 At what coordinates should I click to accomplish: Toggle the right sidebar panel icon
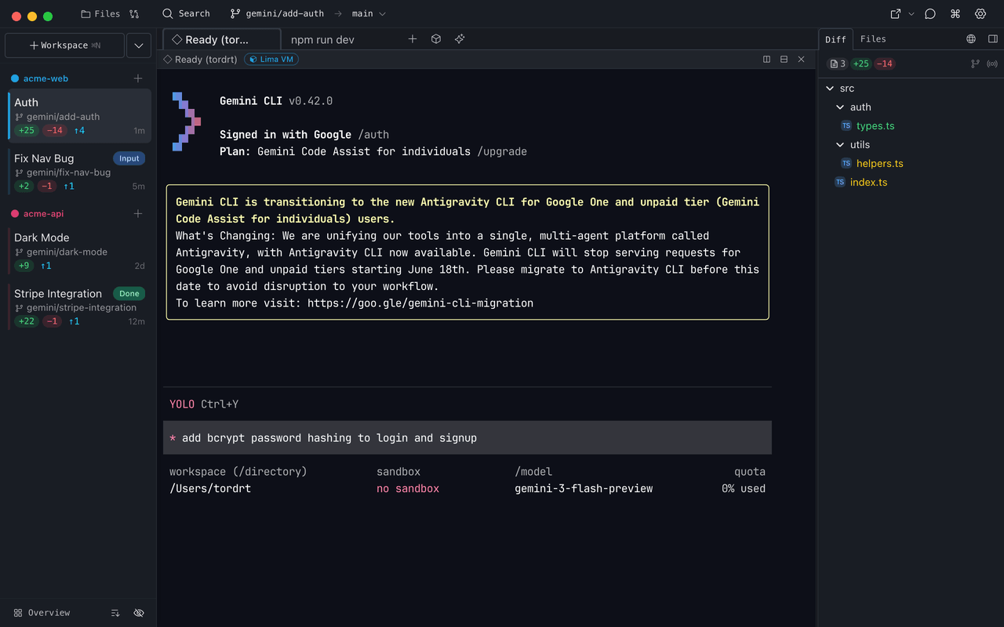(993, 39)
